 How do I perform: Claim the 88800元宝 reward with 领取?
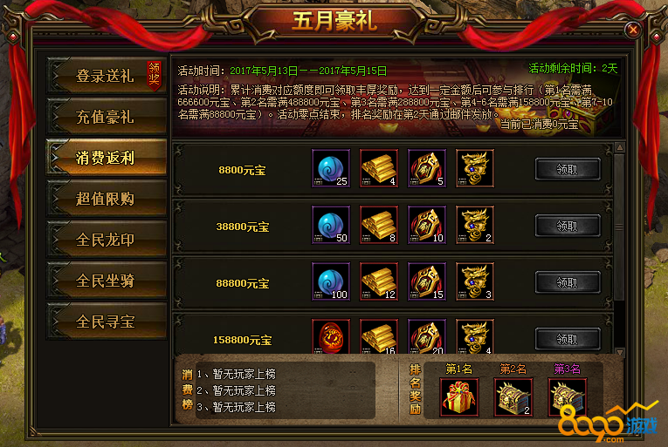click(568, 282)
